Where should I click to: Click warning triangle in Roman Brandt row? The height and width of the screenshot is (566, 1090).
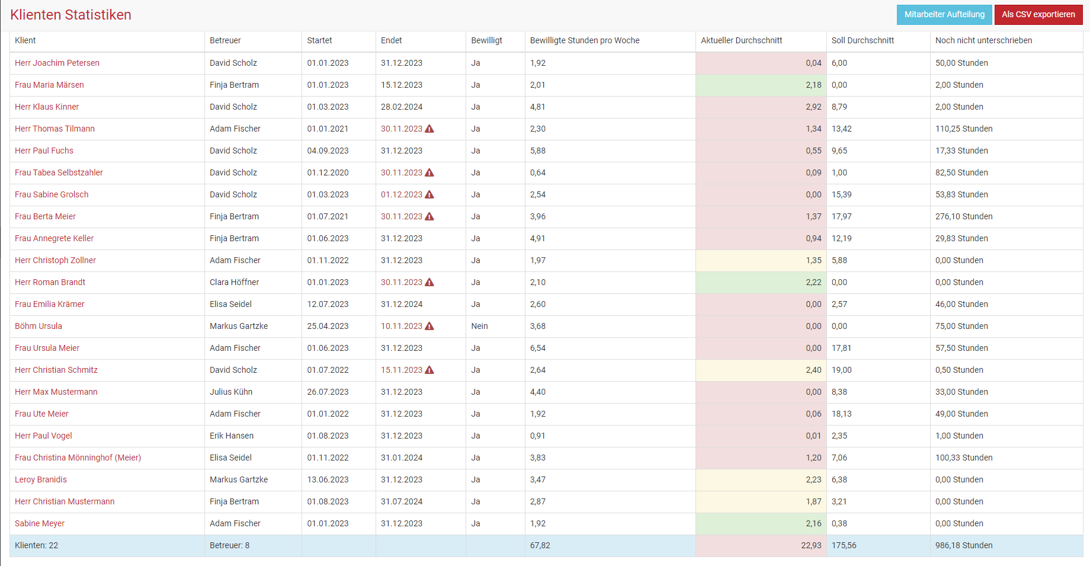tap(429, 282)
